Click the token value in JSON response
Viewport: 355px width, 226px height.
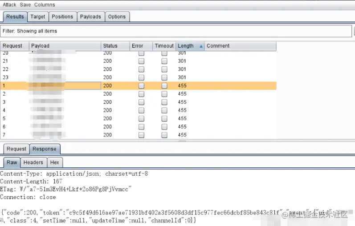(x=174, y=213)
